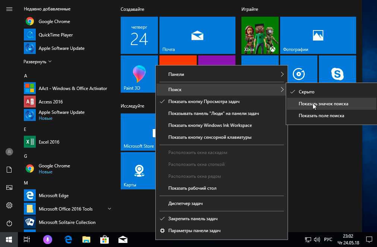The image size is (377, 247).
Task: Open Параметры панели задач
Action: [x=222, y=231]
